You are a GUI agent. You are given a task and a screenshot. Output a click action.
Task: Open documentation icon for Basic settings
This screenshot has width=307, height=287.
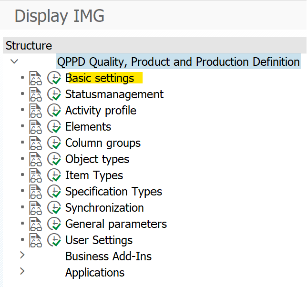[x=36, y=78]
